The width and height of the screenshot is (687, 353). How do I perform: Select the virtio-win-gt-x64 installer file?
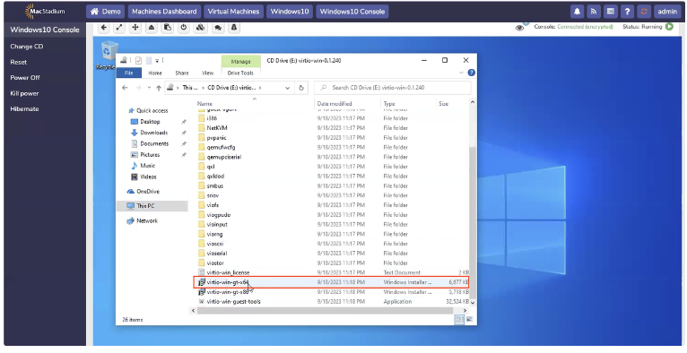pos(331,282)
